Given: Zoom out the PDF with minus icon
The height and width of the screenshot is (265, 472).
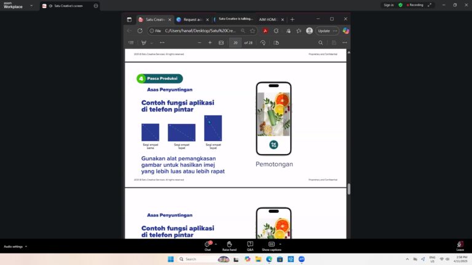Looking at the screenshot, I should 199,42.
